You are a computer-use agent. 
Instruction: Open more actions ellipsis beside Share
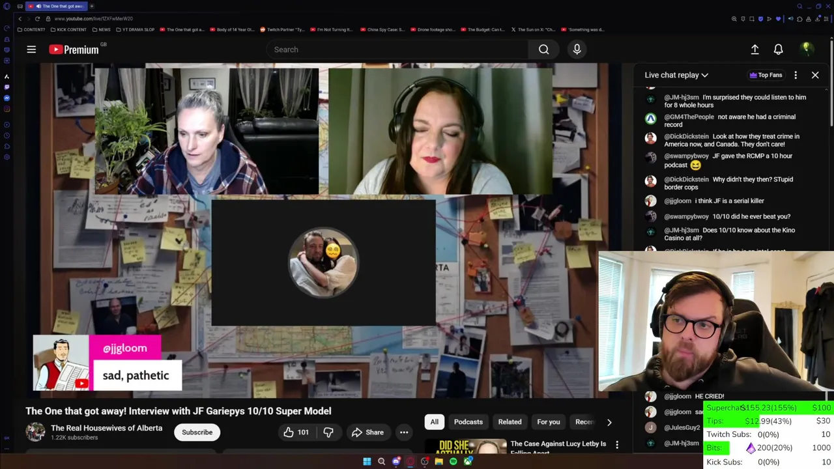404,432
